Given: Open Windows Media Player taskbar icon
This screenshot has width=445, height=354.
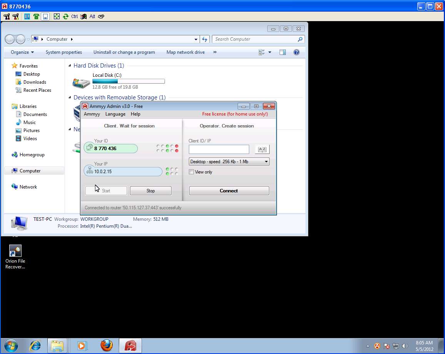Looking at the screenshot, I should (x=82, y=346).
